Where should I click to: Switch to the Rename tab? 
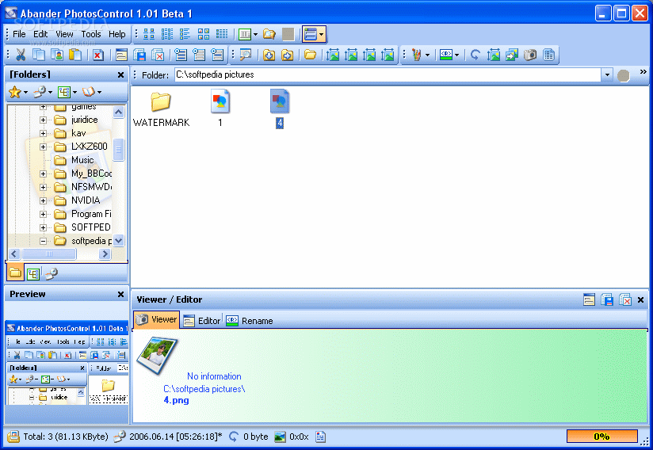(249, 321)
